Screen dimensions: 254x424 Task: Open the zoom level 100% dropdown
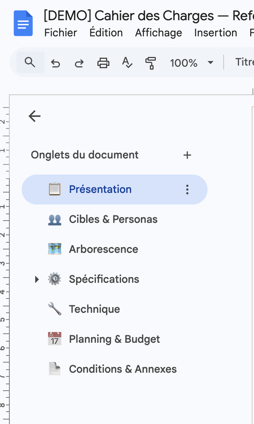tap(191, 63)
